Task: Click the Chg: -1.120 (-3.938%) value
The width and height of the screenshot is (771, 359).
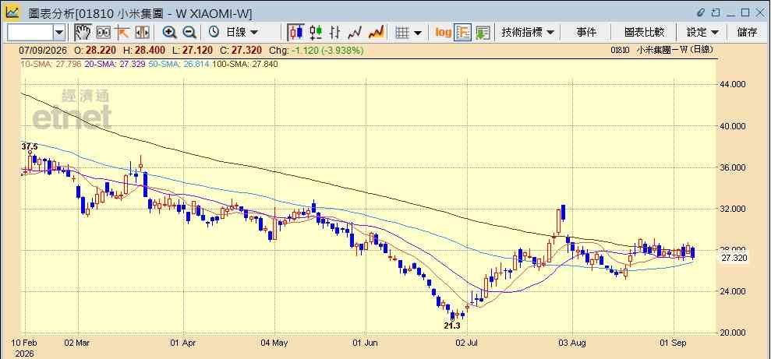Action: pyautogui.click(x=317, y=50)
